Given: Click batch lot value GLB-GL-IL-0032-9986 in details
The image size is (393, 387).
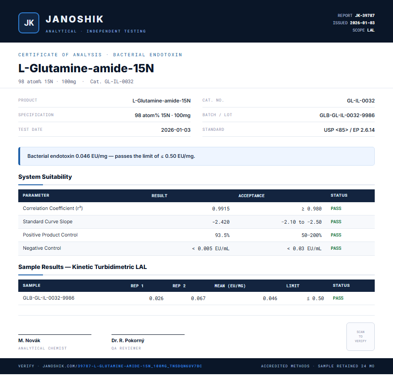Looking at the screenshot, I should [347, 115].
